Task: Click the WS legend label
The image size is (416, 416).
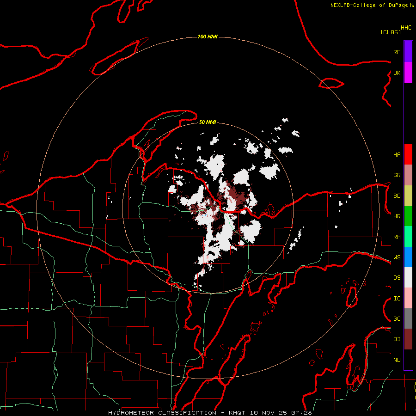Action: click(x=397, y=257)
